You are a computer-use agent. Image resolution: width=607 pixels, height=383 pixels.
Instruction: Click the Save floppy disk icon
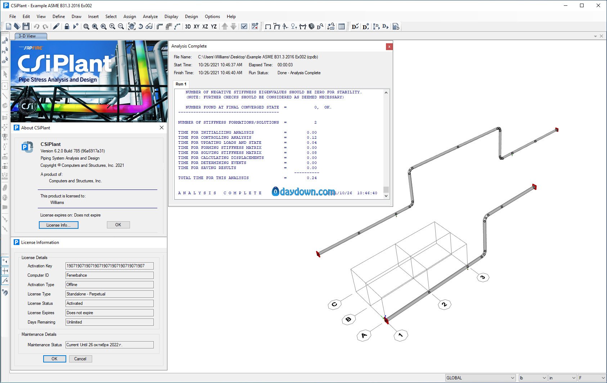click(26, 26)
